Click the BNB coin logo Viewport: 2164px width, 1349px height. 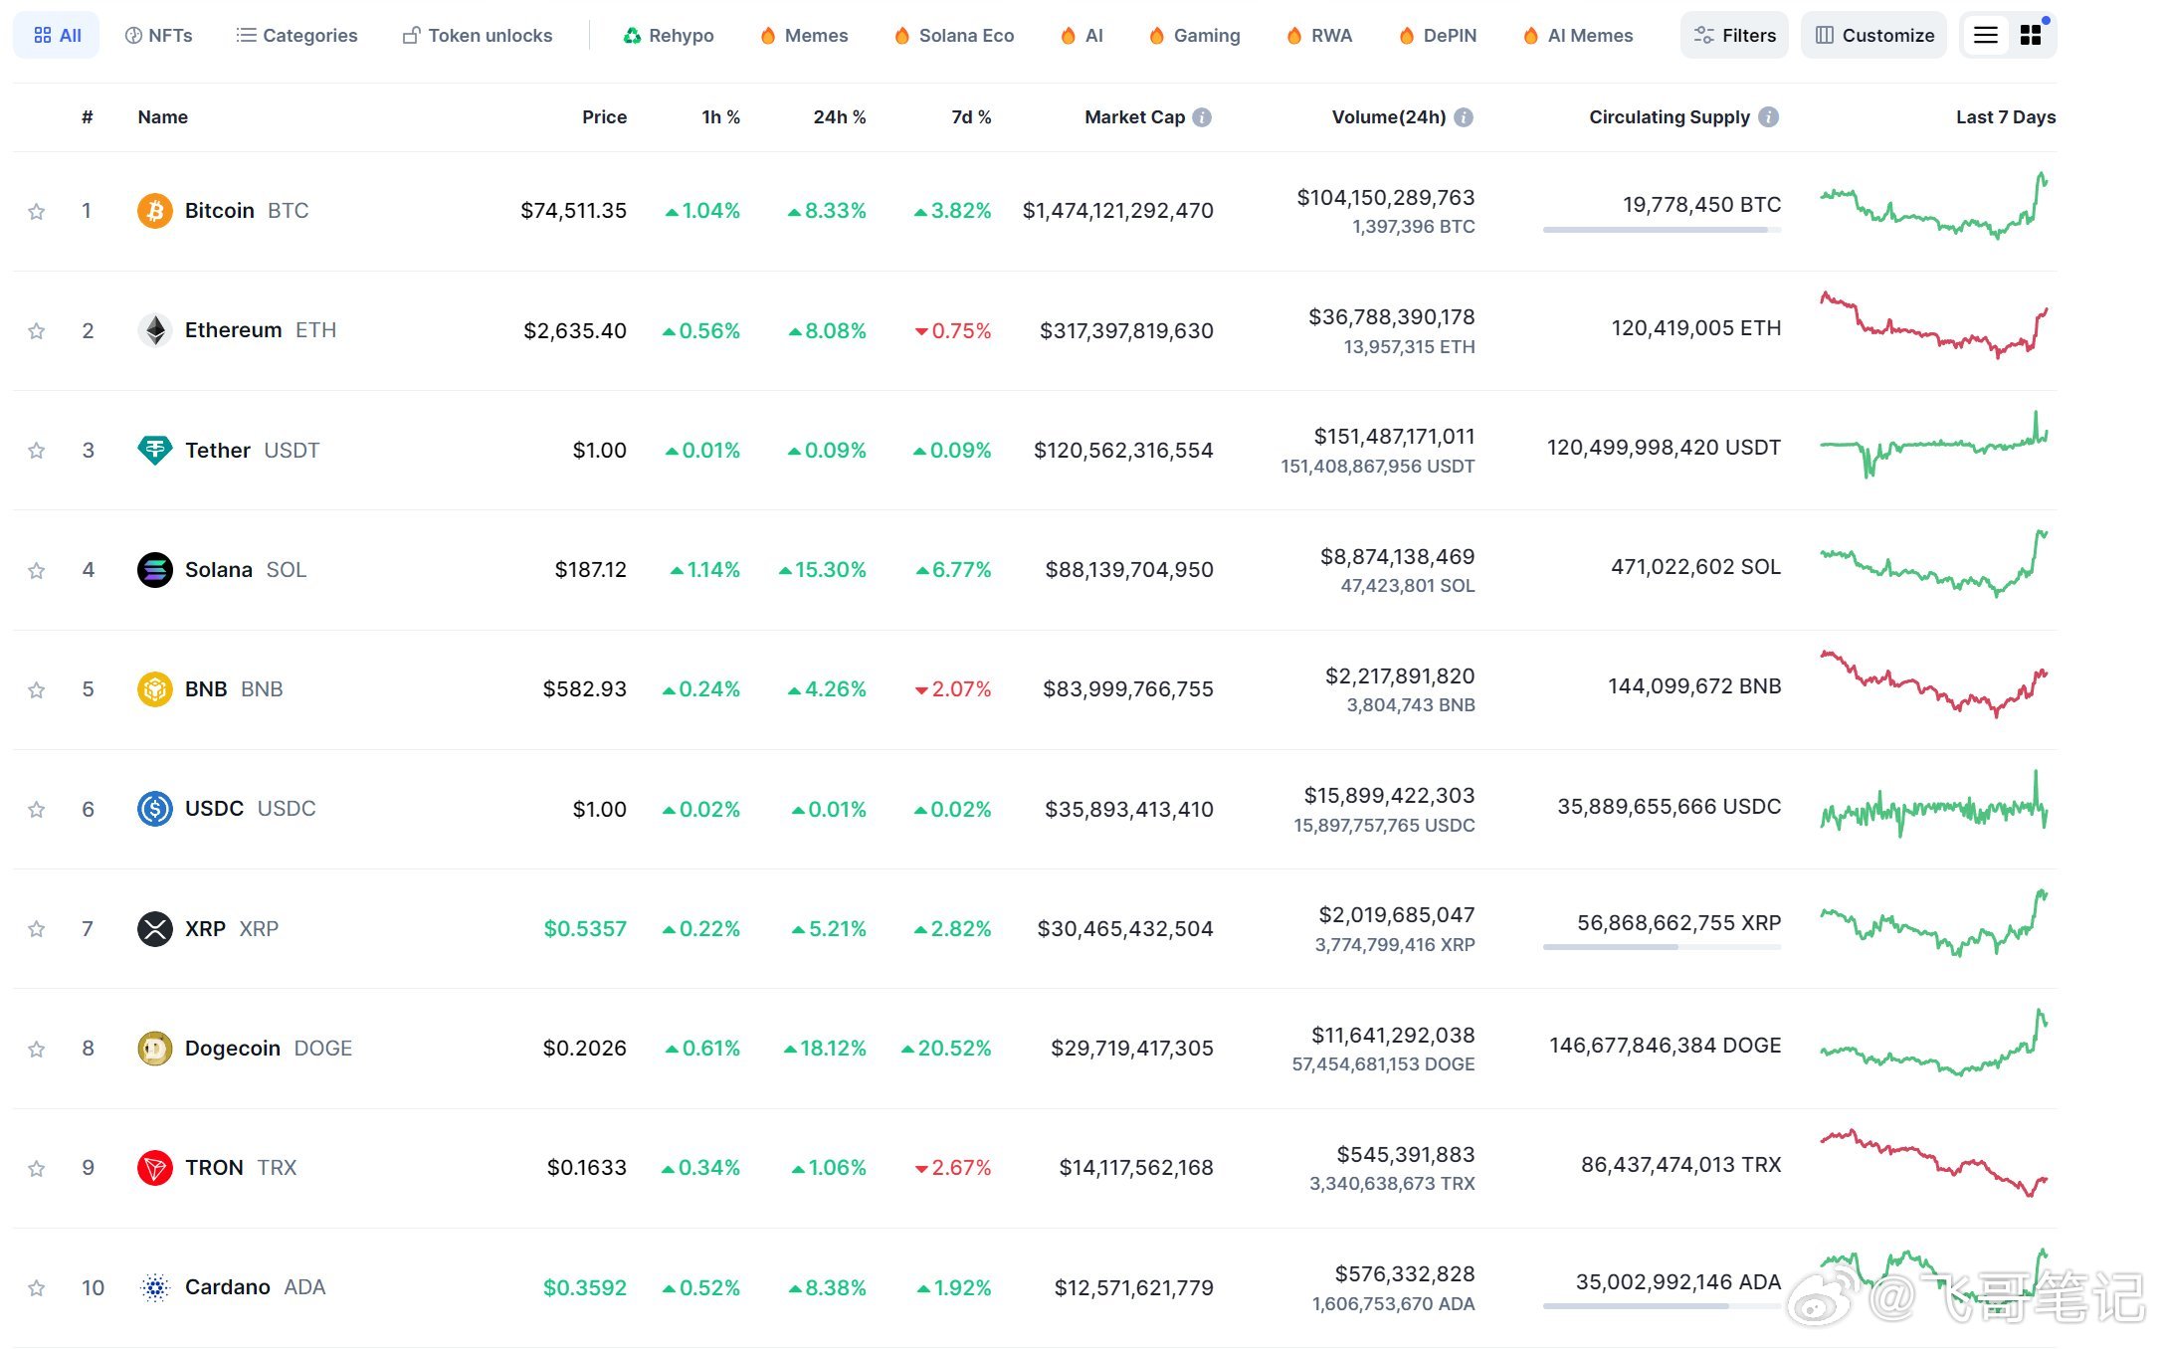(x=154, y=689)
